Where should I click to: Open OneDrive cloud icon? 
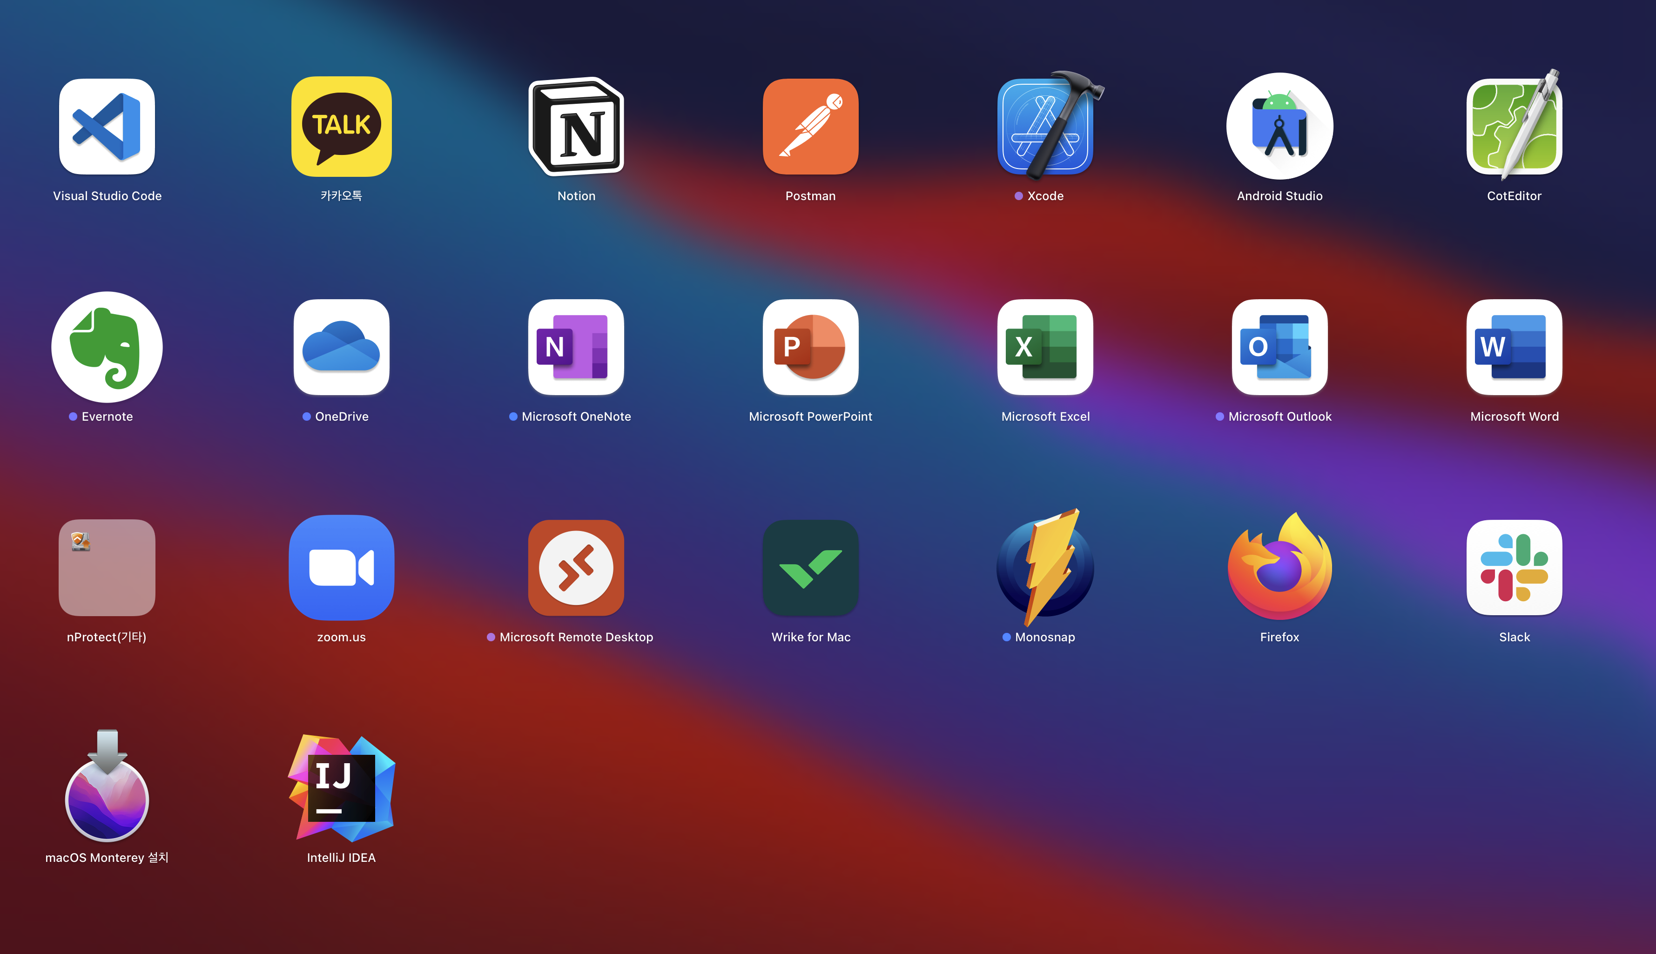click(x=342, y=347)
